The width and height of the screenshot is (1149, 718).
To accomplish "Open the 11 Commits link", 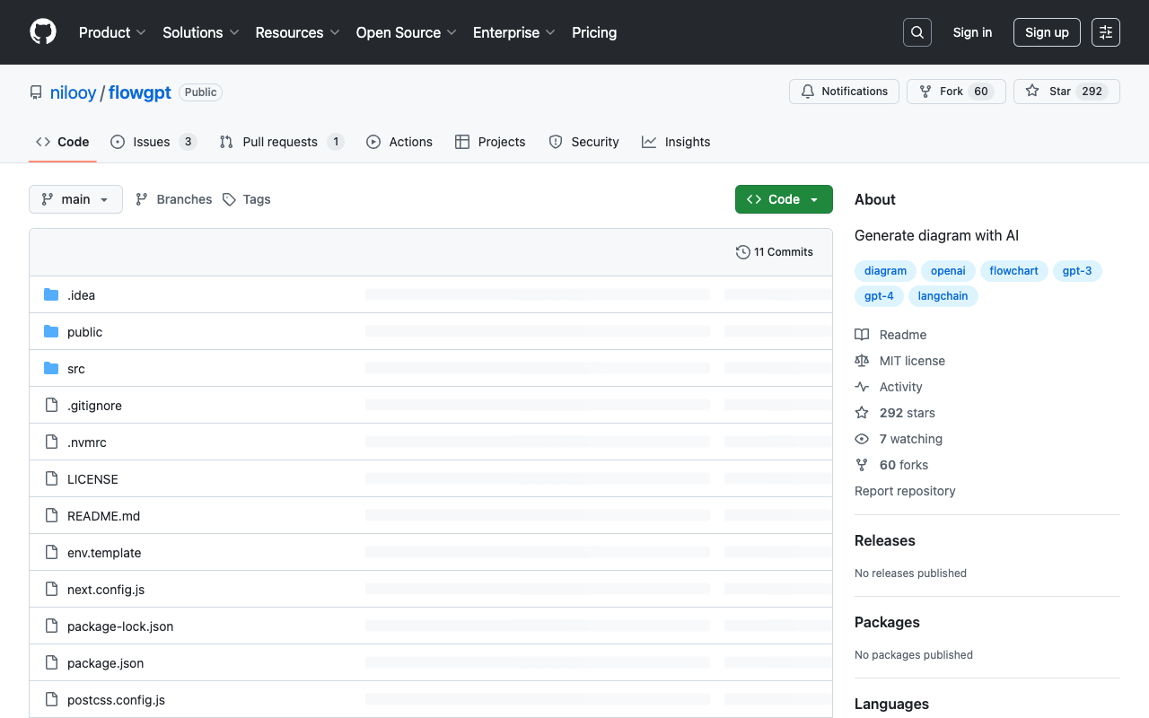I will pos(774,252).
